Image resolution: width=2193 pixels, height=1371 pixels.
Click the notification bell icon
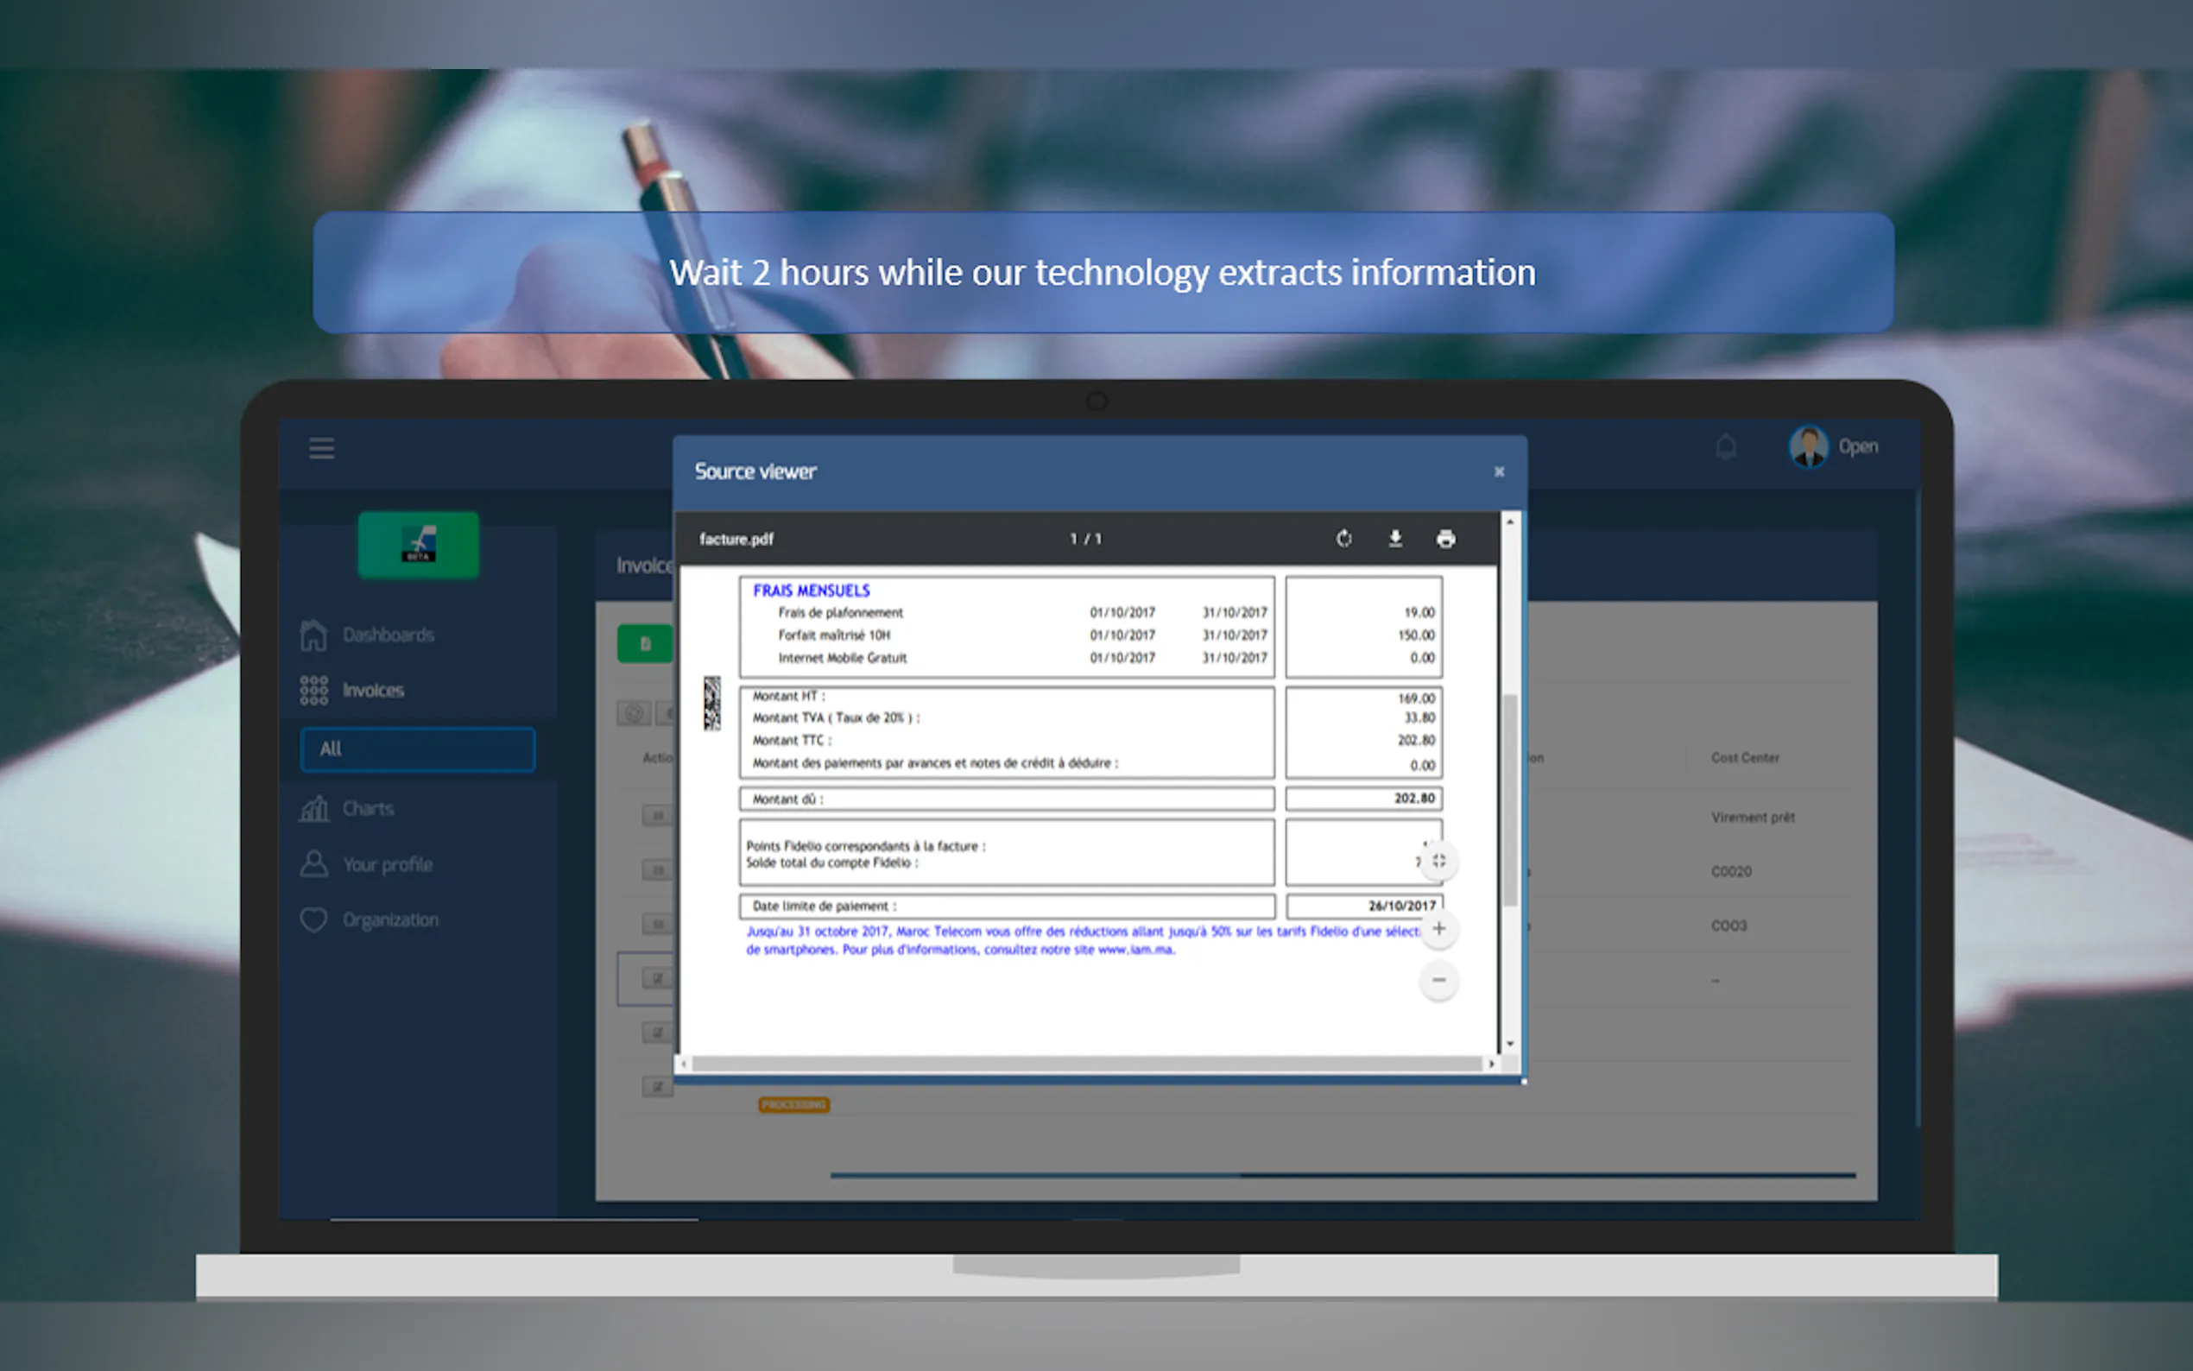point(1726,447)
